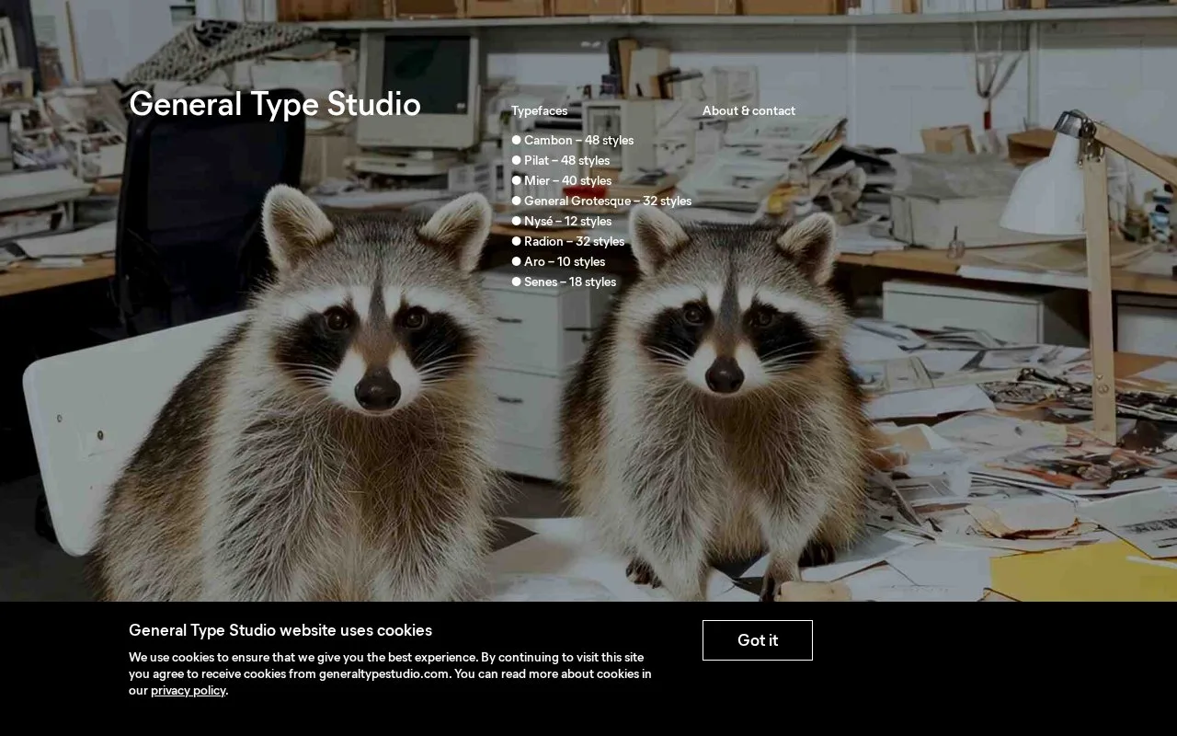Click the white dot beside General Grotesque

click(x=517, y=201)
